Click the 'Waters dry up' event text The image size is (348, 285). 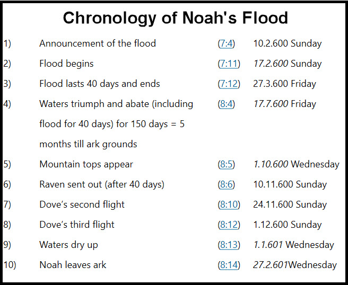[68, 245]
